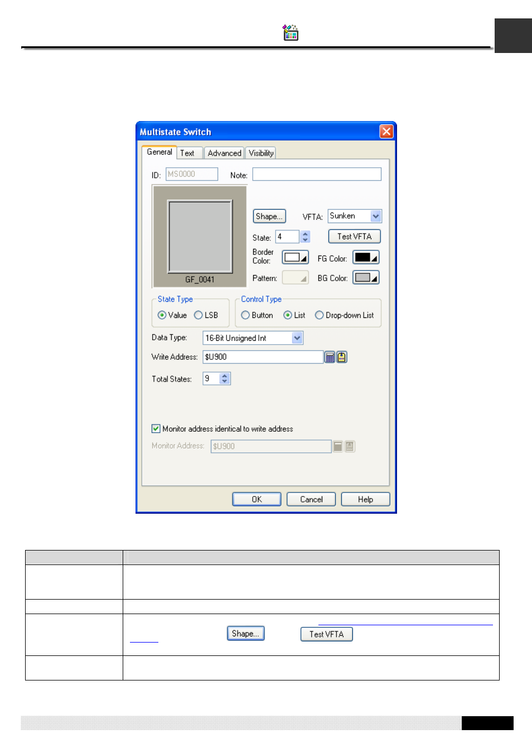532x753 pixels.
Task: Select the LSB state type radio button
Action: click(x=198, y=315)
